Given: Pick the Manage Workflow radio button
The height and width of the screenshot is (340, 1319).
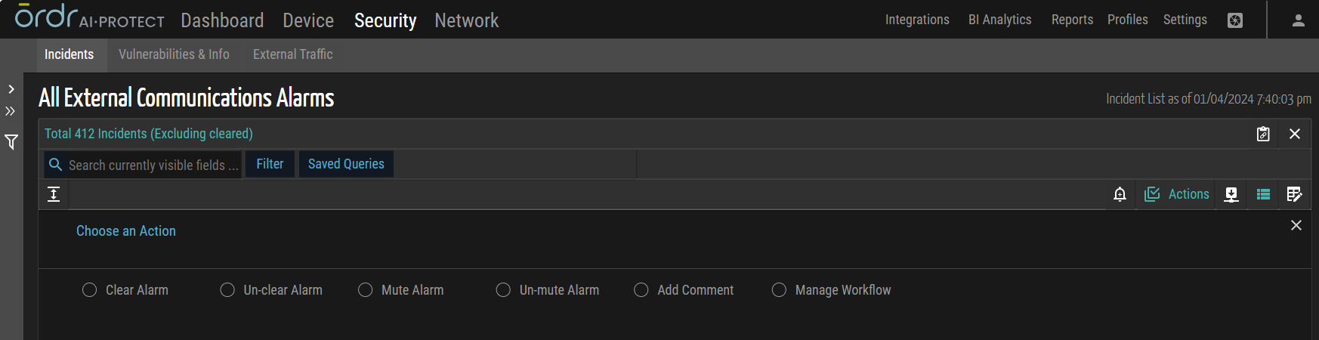Looking at the screenshot, I should [x=779, y=290].
